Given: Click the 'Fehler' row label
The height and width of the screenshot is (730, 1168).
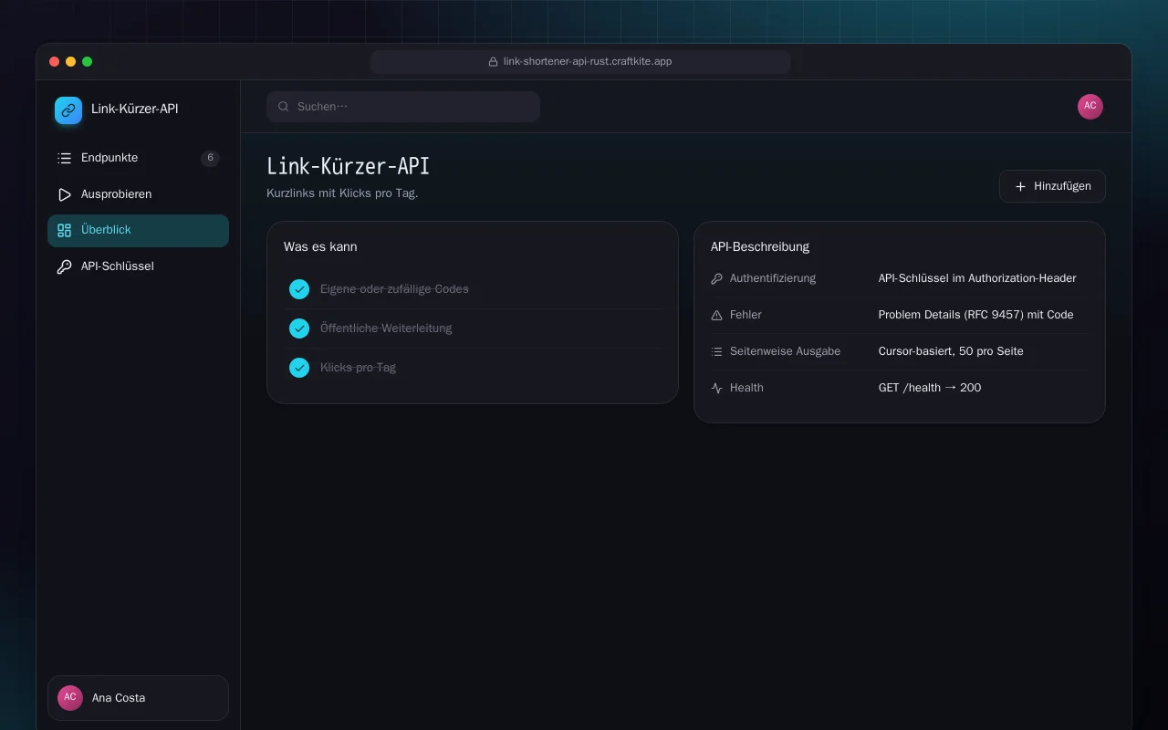Looking at the screenshot, I should [x=746, y=315].
